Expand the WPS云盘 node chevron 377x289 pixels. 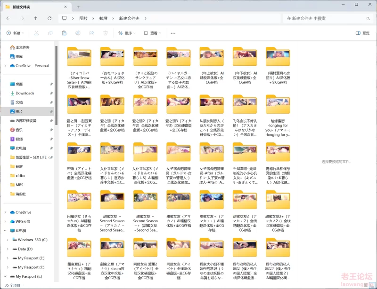coord(5,221)
